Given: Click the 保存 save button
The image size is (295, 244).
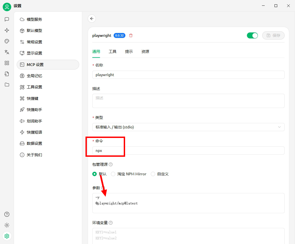Looking at the screenshot, I should pos(273,35).
